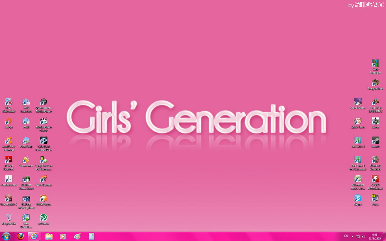
Task: Click the Skype desktop icon
Action: point(358,200)
